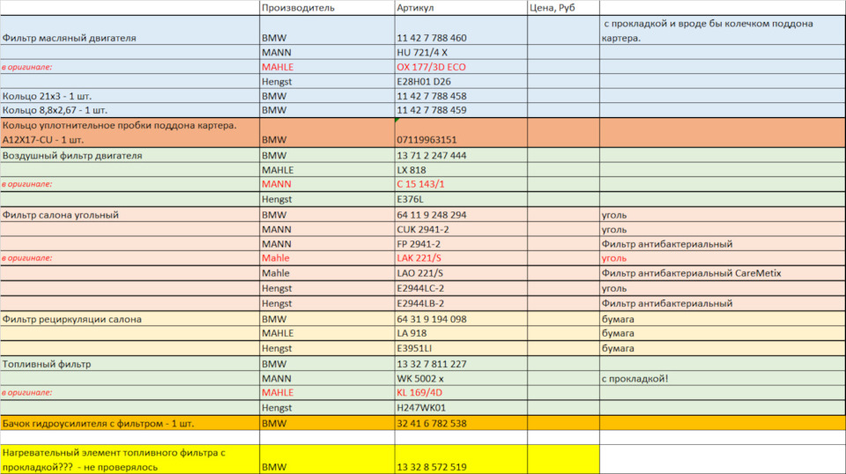The image size is (846, 474).
Task: Select red 'MAHLE' beside KL 169/4D
Action: point(327,393)
